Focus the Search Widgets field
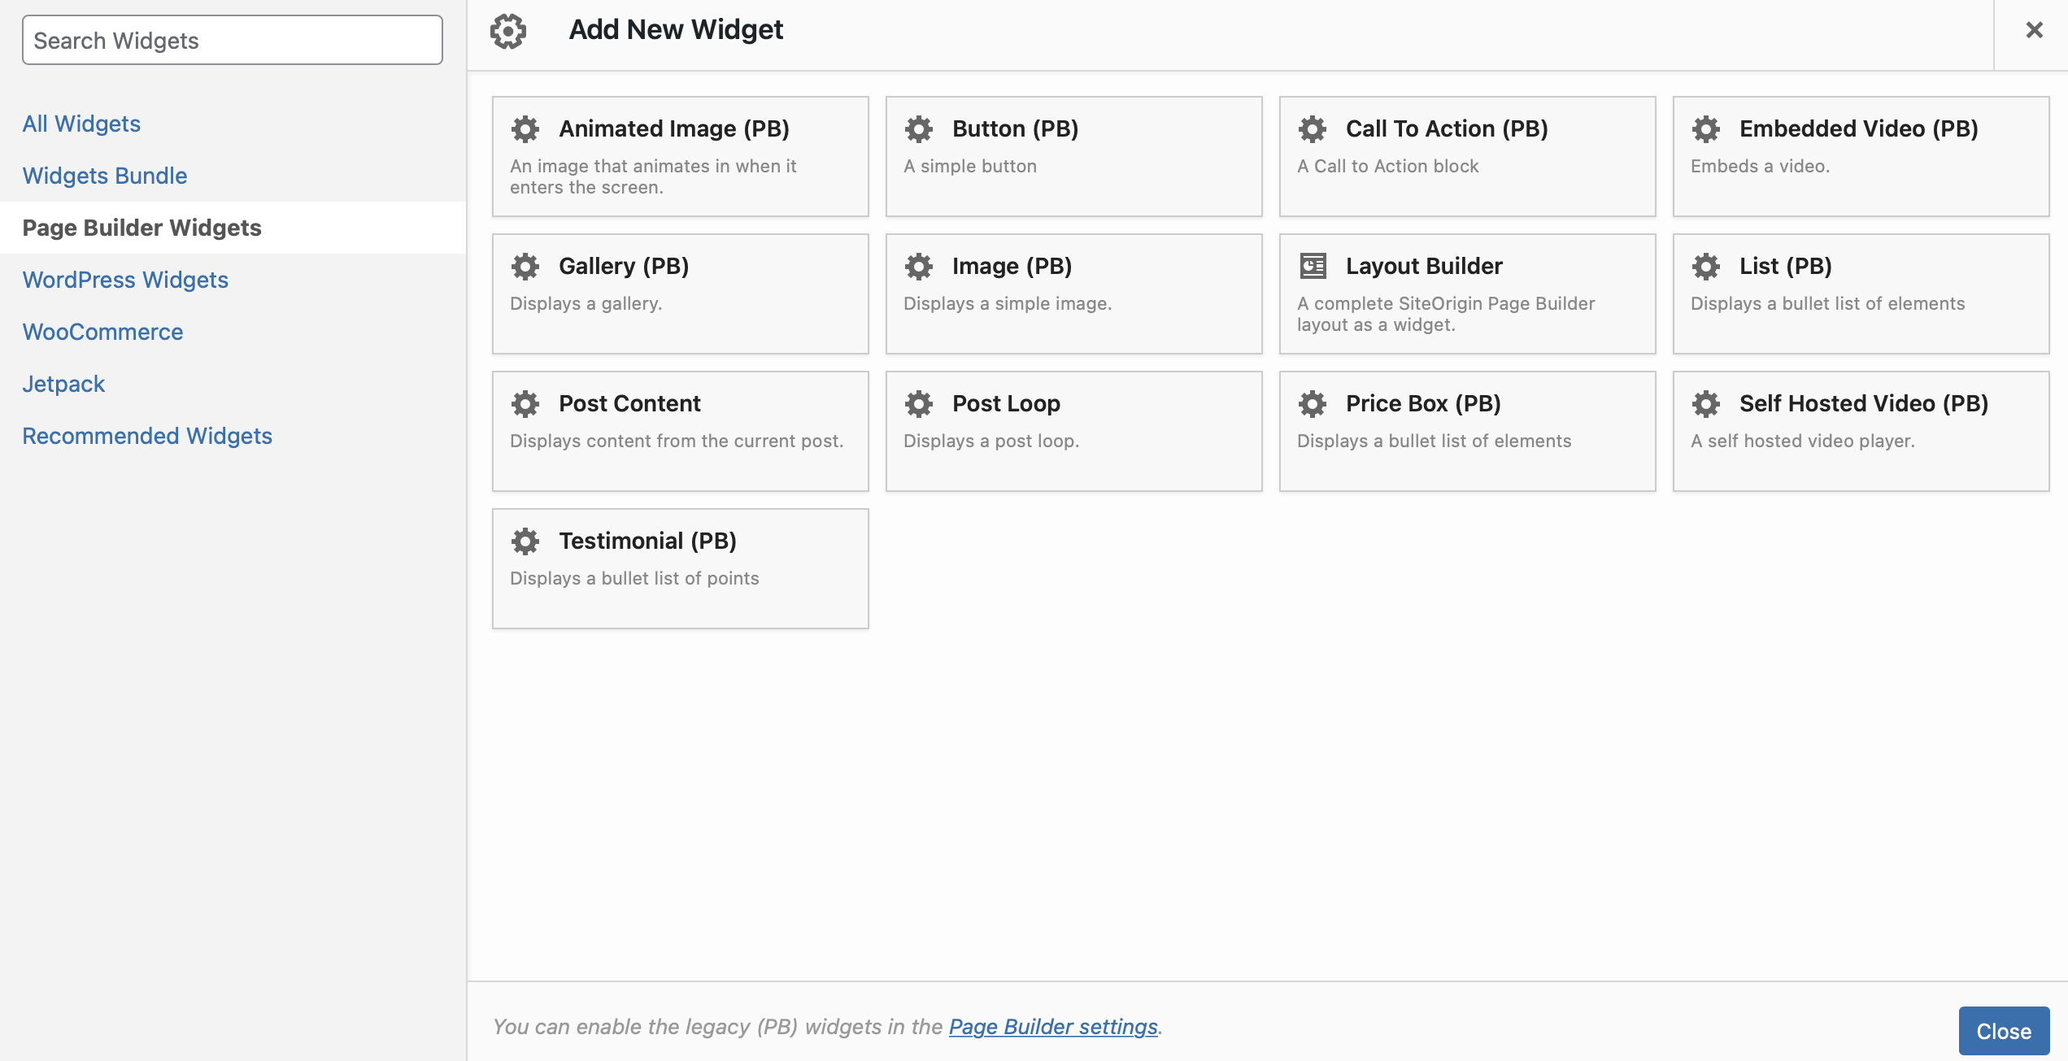 233,41
